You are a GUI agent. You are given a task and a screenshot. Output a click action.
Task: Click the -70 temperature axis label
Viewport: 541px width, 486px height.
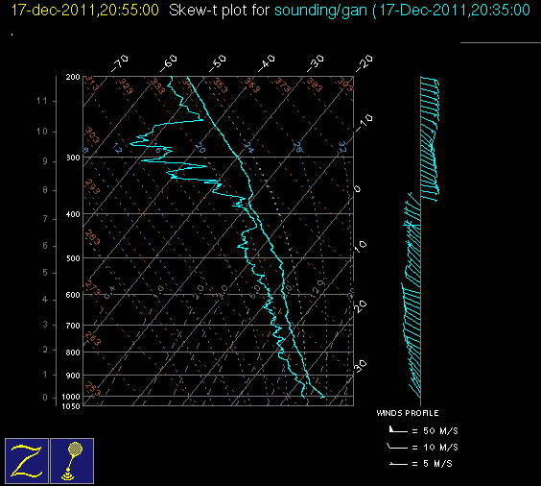point(119,63)
